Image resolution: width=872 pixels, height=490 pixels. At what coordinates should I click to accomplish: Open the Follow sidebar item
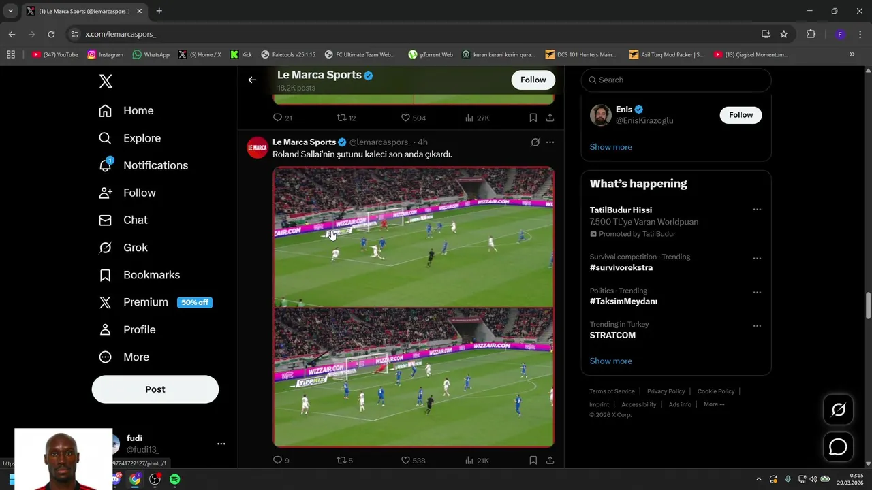(127, 193)
